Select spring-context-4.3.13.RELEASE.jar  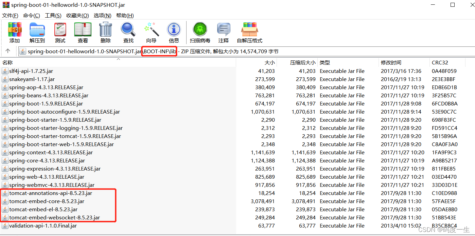[51, 153]
